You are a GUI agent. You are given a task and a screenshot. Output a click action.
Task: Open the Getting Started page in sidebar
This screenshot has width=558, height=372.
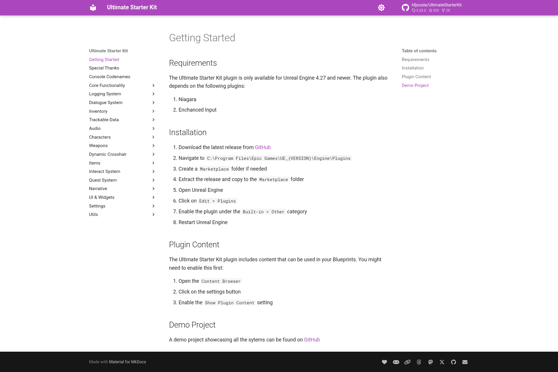104,60
